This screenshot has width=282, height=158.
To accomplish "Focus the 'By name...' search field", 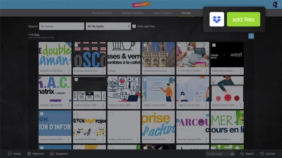I will point(62,26).
